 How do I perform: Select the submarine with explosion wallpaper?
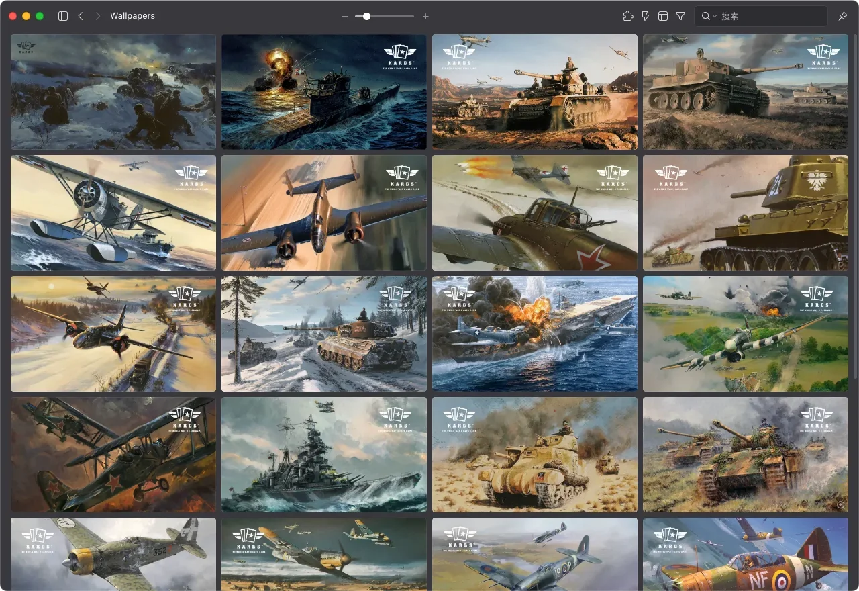[x=324, y=92]
